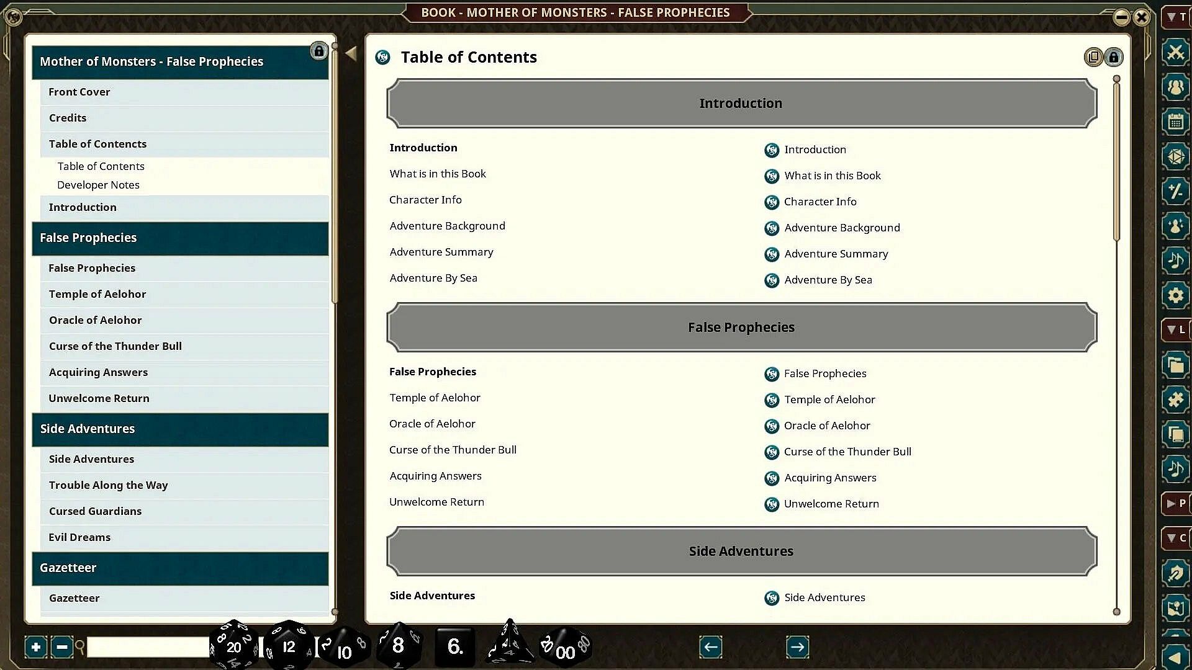Click the d100 percentile die
Image resolution: width=1192 pixels, height=670 pixels.
tap(565, 648)
